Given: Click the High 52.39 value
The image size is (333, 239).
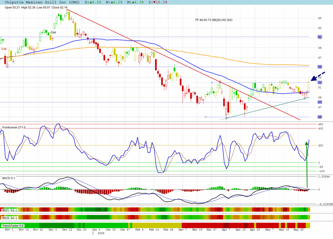Looking at the screenshot, I should [28, 7].
